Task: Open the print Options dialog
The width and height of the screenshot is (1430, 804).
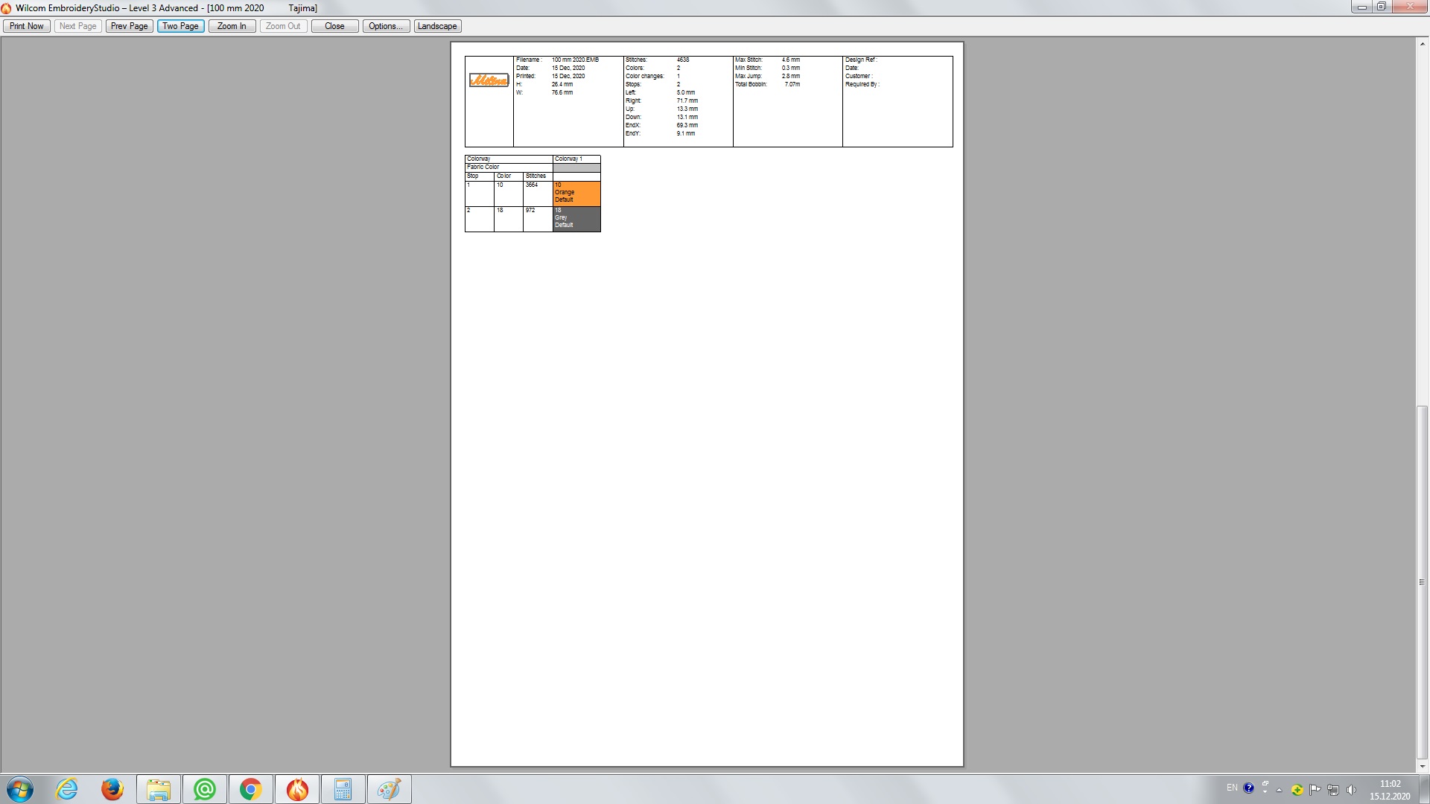Action: (386, 26)
